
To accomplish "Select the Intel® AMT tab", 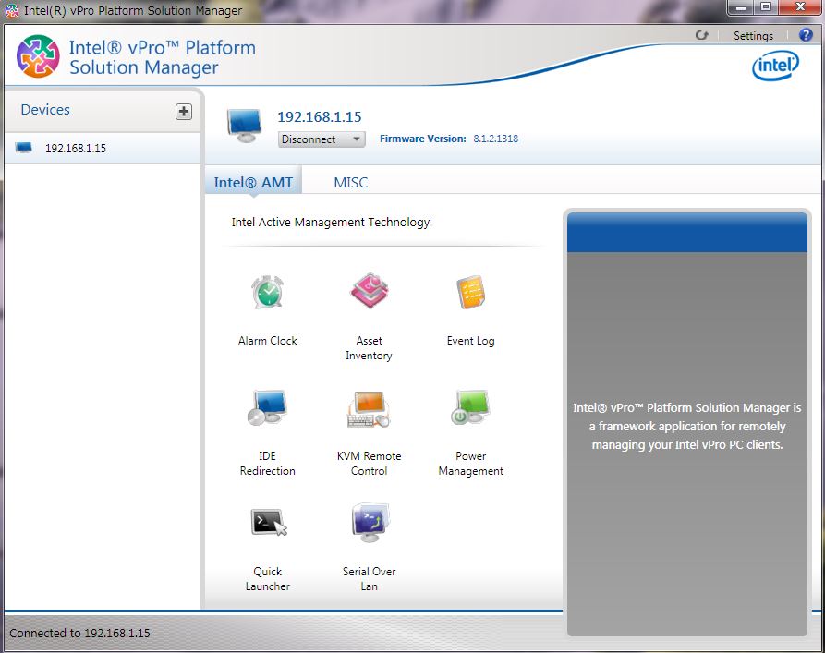I will pyautogui.click(x=253, y=183).
